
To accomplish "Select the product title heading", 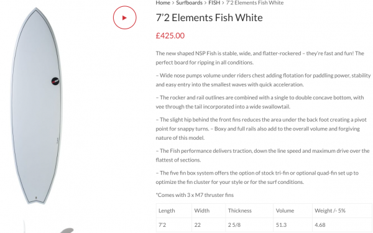I will click(209, 17).
